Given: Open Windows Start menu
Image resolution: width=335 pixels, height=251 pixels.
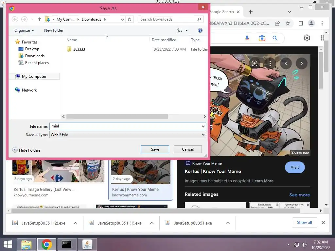Looking at the screenshot, I should 8,244.
